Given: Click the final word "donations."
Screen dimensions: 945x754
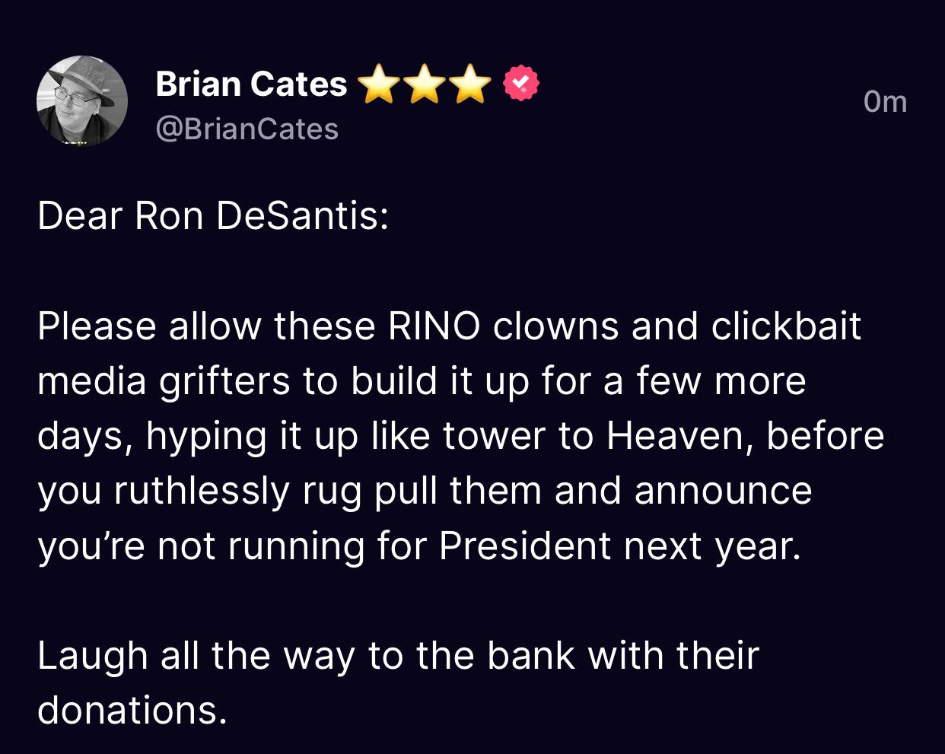Looking at the screenshot, I should click(x=132, y=711).
